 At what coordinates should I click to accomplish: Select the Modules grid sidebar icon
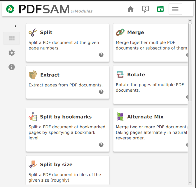[12, 38]
